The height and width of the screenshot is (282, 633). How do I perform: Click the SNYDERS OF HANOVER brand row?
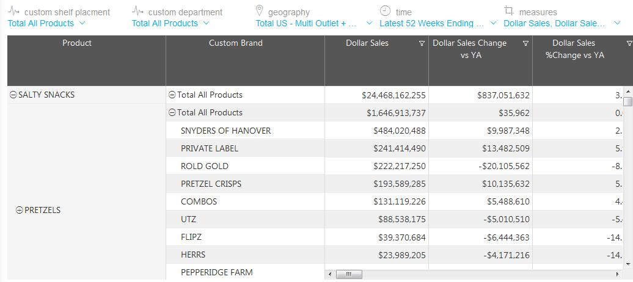coord(225,131)
